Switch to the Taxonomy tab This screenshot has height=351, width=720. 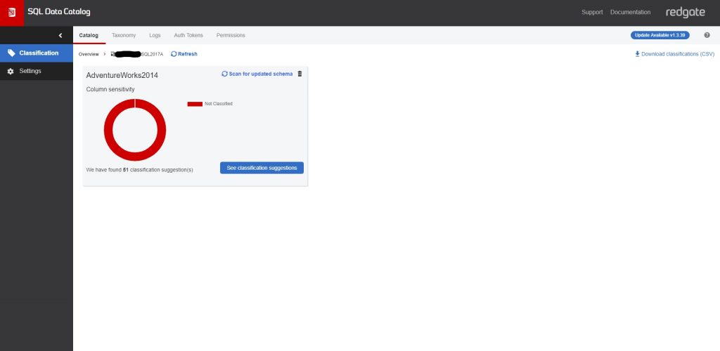coord(124,35)
